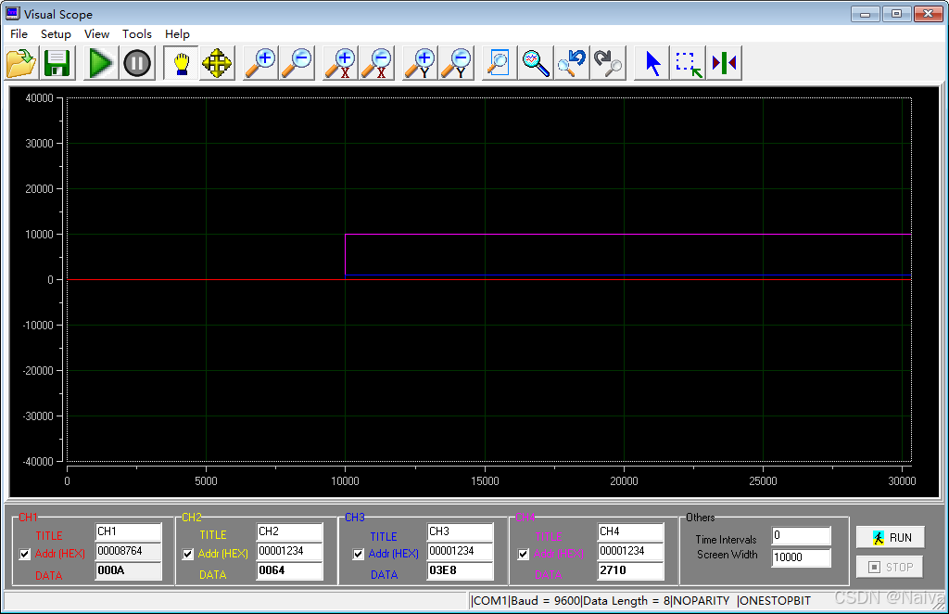Screen dimensions: 949x614
Task: Zoom in on Y axis
Action: pos(421,63)
